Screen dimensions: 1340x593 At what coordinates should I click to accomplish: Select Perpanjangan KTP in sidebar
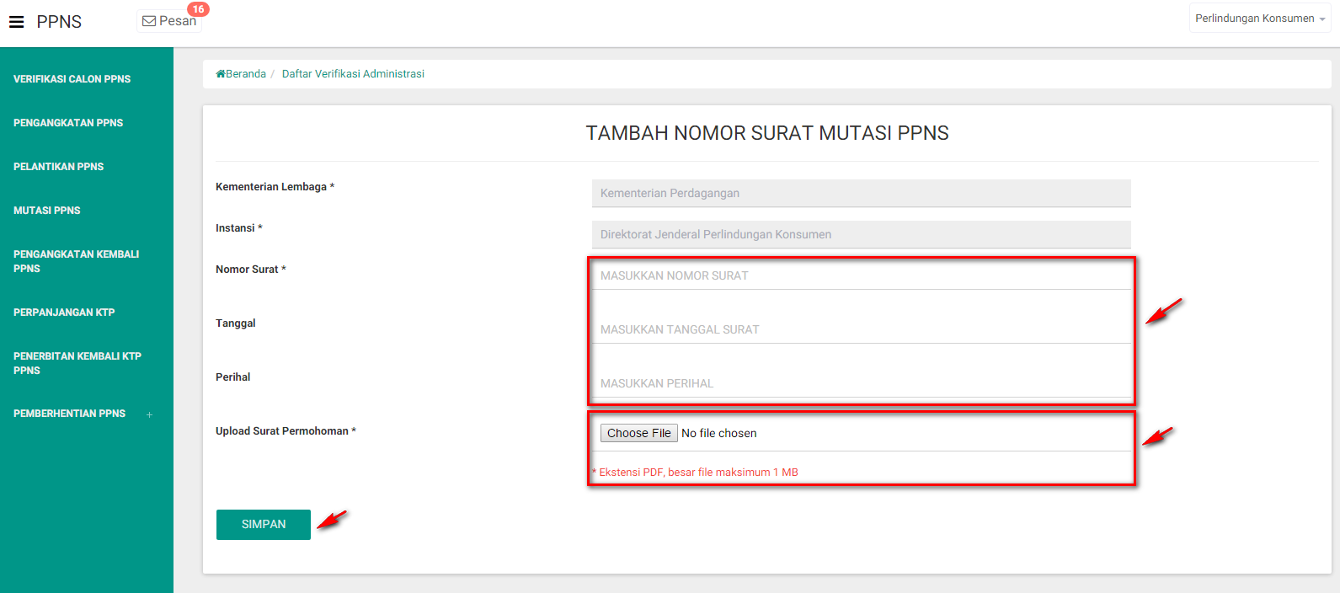(64, 313)
